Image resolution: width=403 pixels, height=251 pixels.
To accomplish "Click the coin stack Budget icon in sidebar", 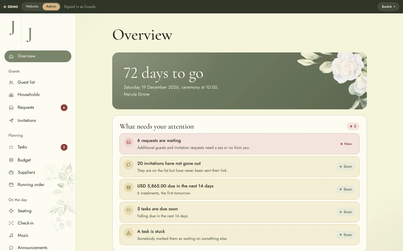I will pos(11,160).
